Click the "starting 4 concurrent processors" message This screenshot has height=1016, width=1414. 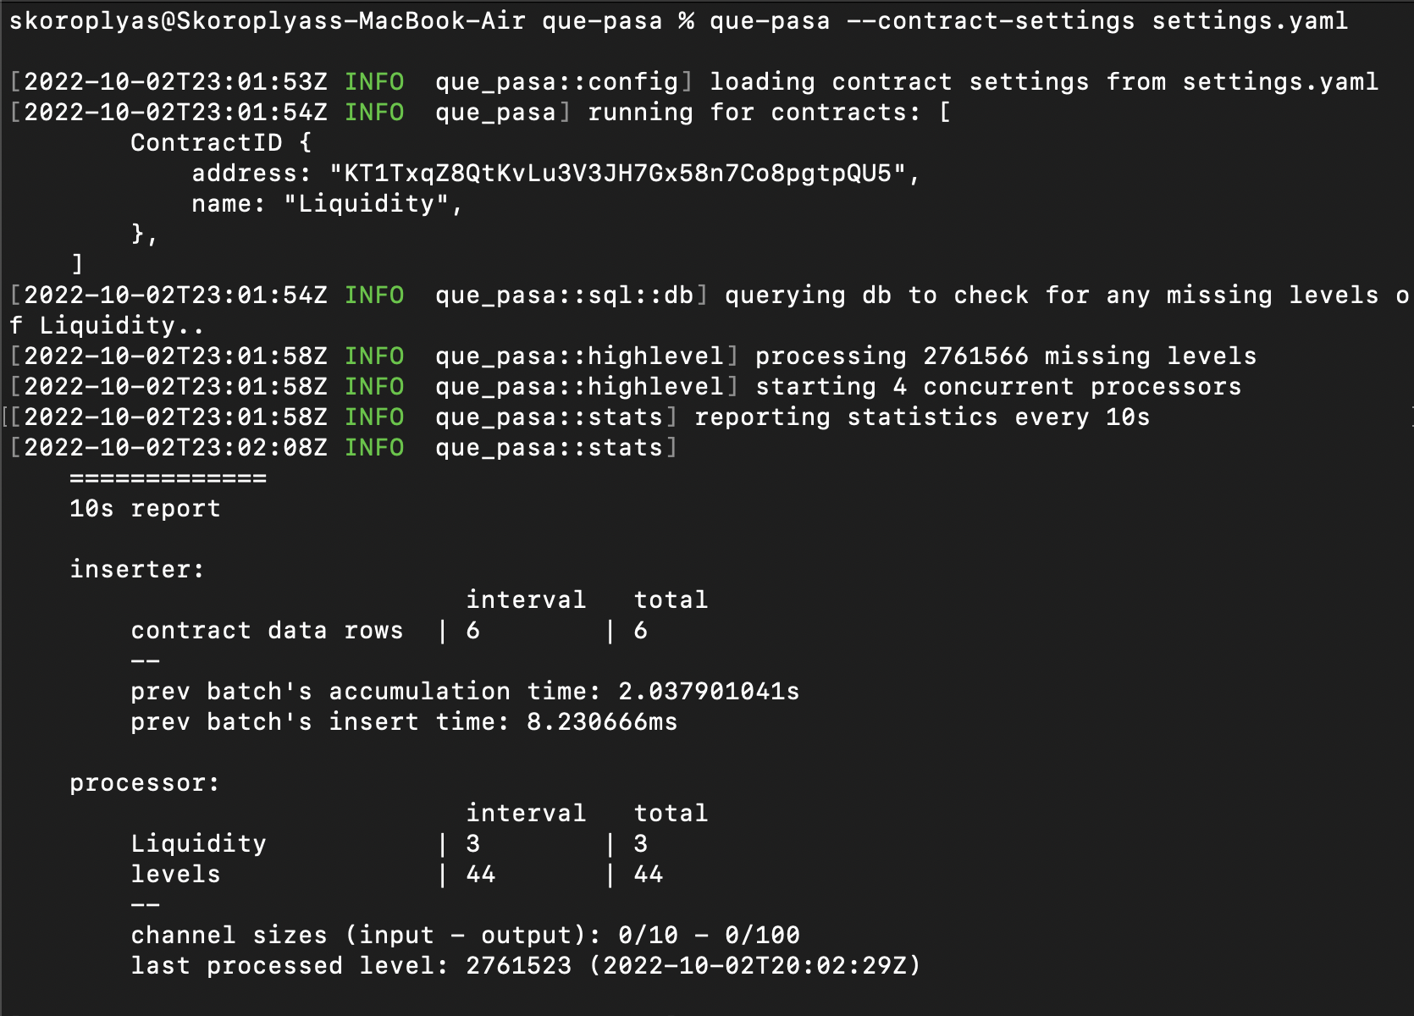click(998, 387)
